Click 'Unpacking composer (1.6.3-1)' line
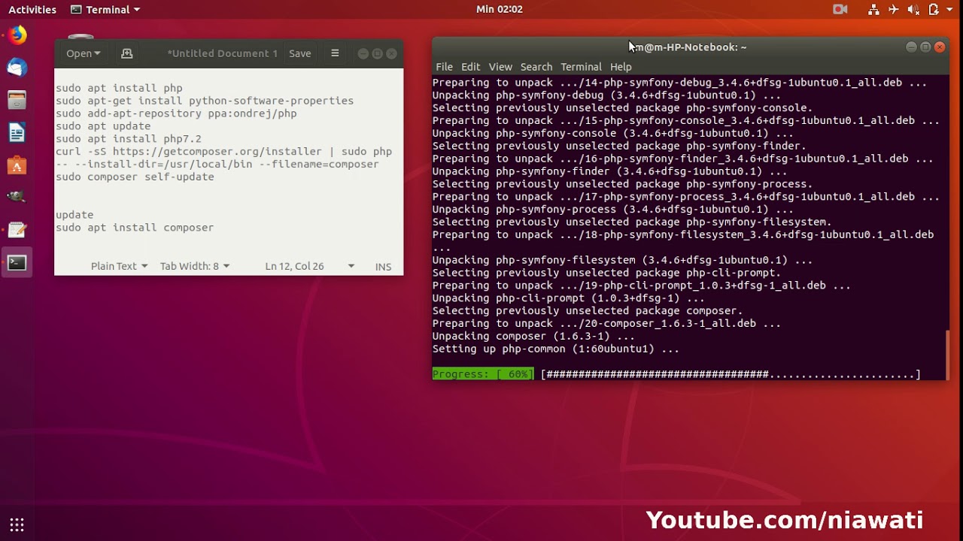This screenshot has height=541, width=963. coord(533,337)
